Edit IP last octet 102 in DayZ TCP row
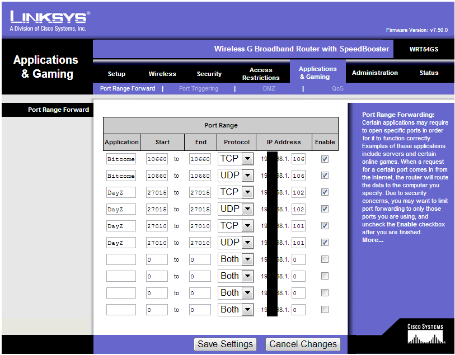The width and height of the screenshot is (455, 355). tap(298, 192)
